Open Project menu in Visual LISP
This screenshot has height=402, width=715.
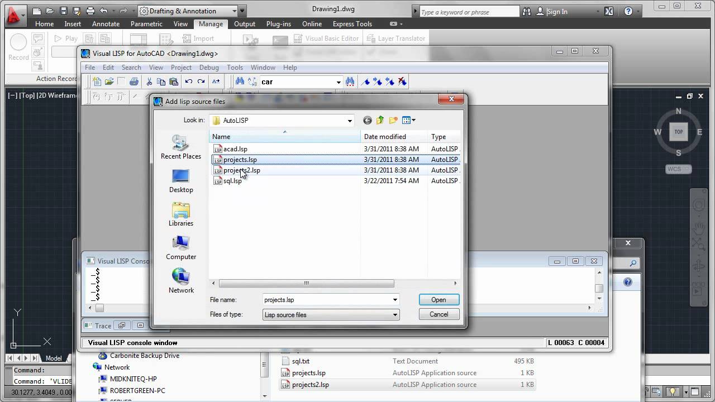tap(181, 68)
